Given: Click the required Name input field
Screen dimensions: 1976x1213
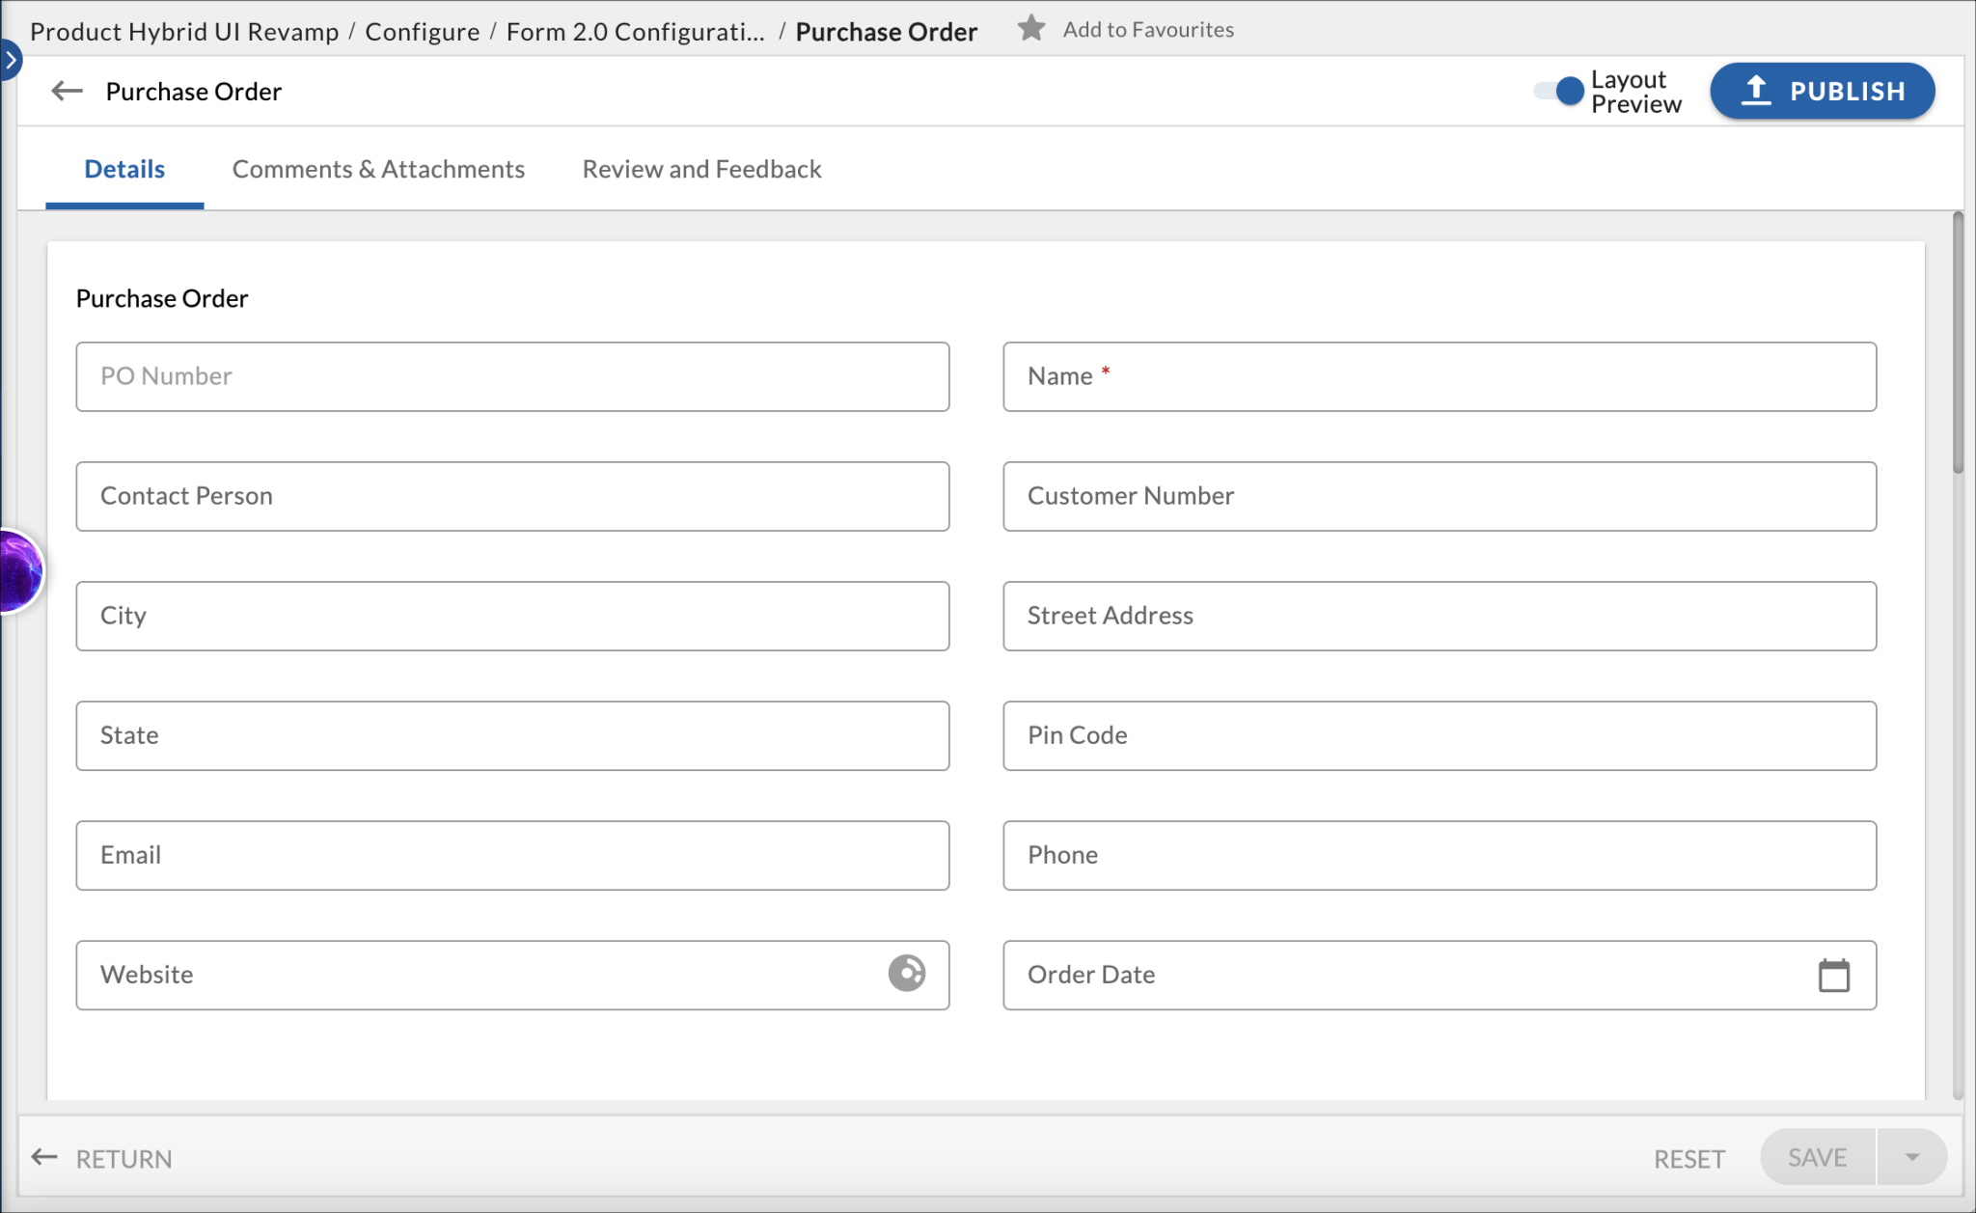Looking at the screenshot, I should 1439,376.
